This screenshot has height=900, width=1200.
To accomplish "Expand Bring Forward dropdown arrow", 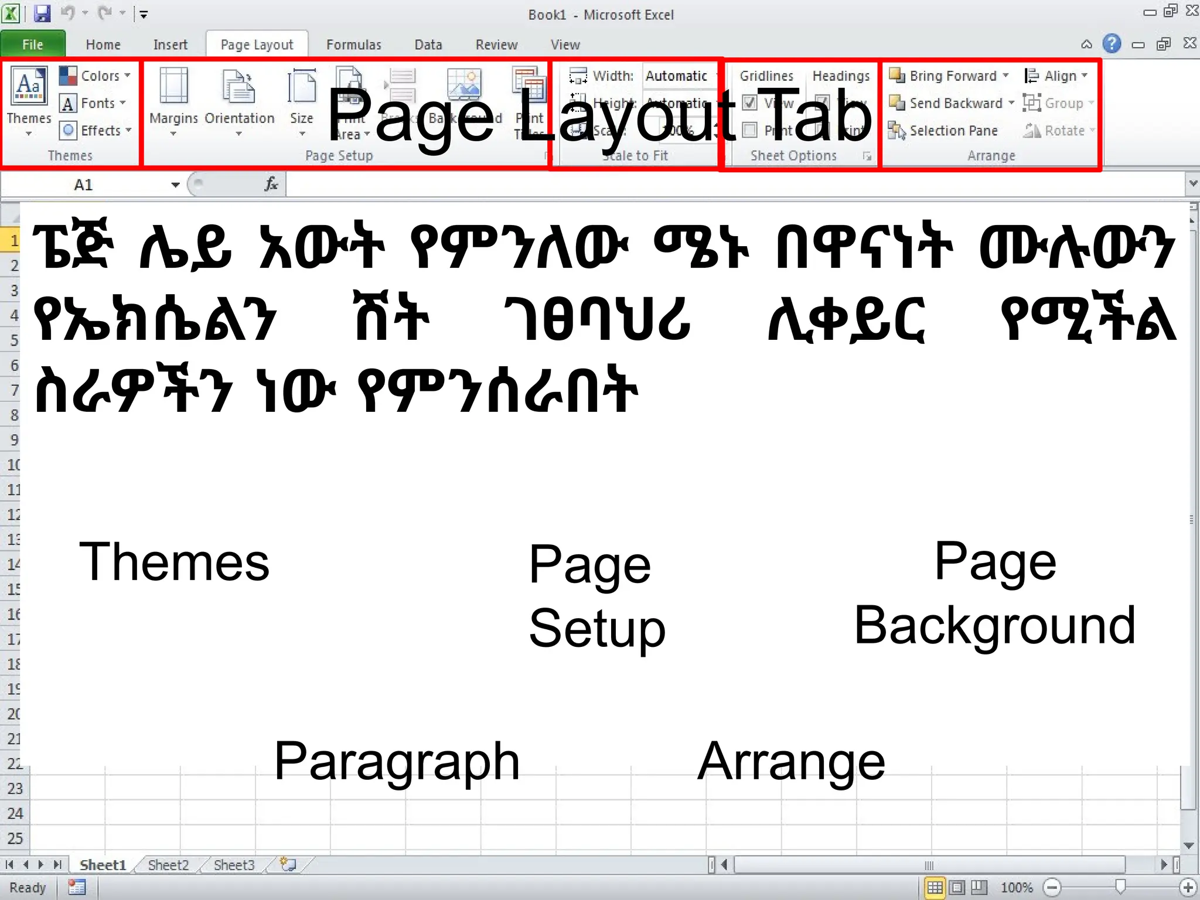I will click(x=1006, y=76).
